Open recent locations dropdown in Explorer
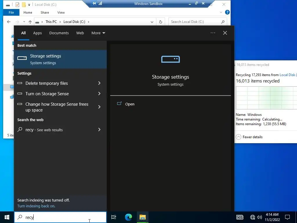Image resolution: width=297 pixels, height=223 pixels. [24, 22]
